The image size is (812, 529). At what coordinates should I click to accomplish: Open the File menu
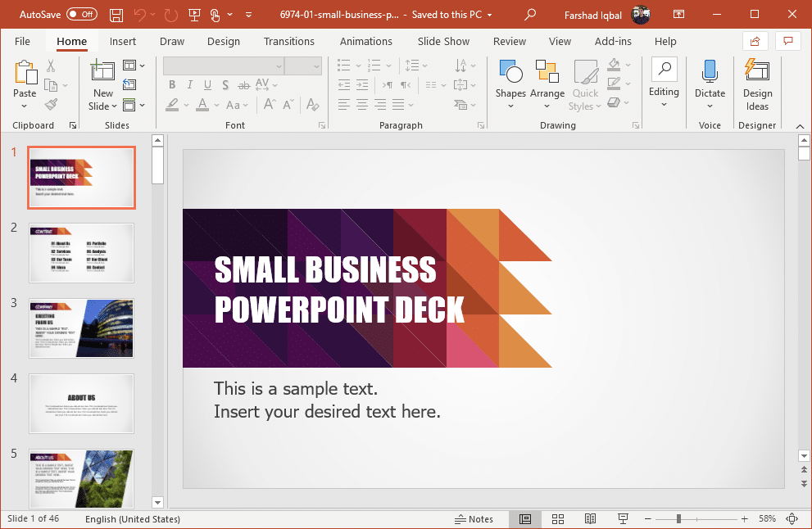coord(22,41)
